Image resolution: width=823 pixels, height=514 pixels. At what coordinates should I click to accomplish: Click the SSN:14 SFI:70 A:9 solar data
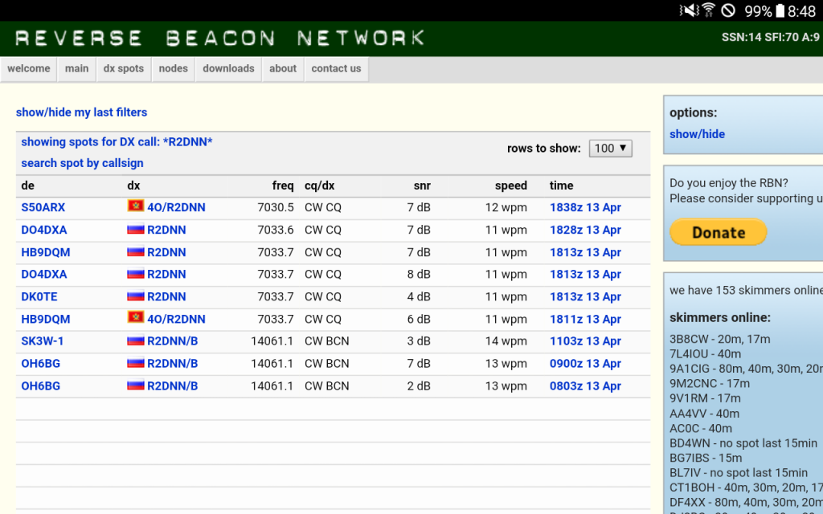pos(770,37)
